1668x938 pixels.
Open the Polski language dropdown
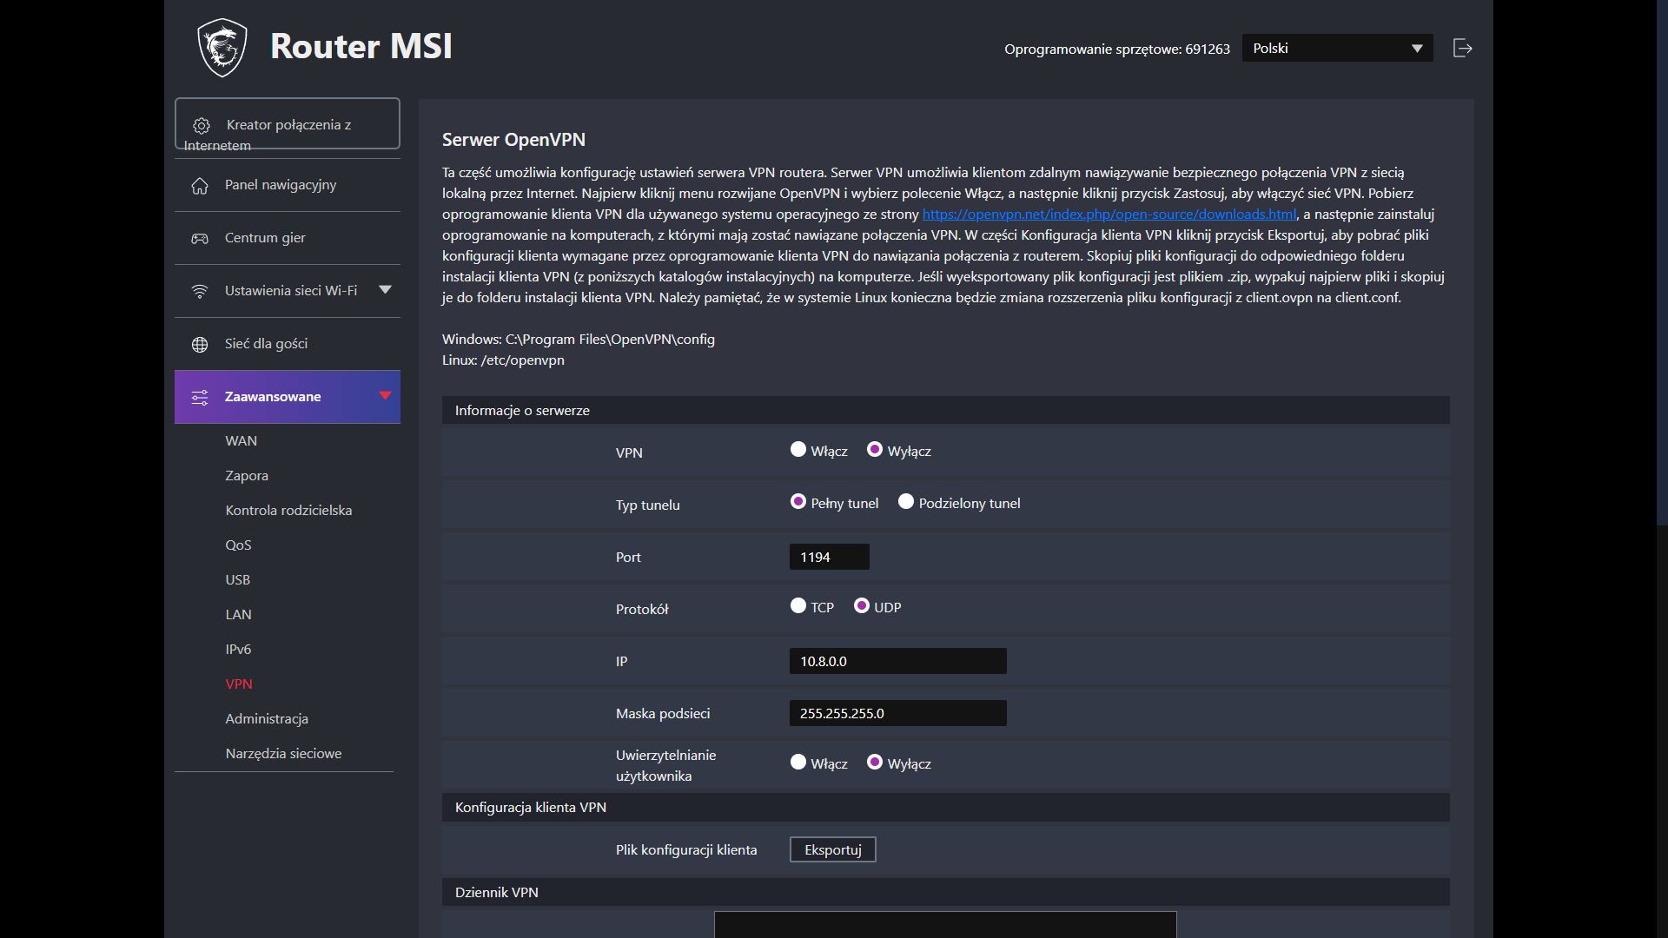coord(1338,49)
